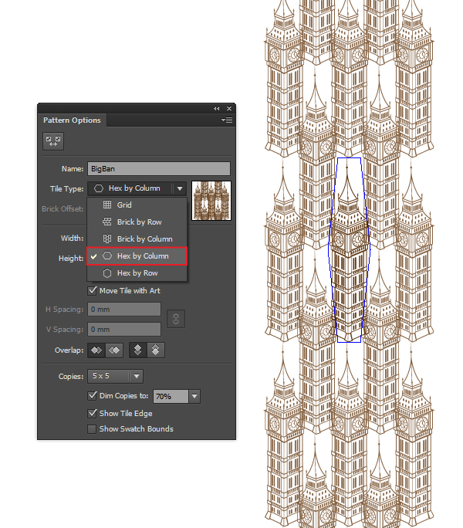Toggle Dim Copies to checkbox
Screen dimensions: 463x528
pos(92,395)
